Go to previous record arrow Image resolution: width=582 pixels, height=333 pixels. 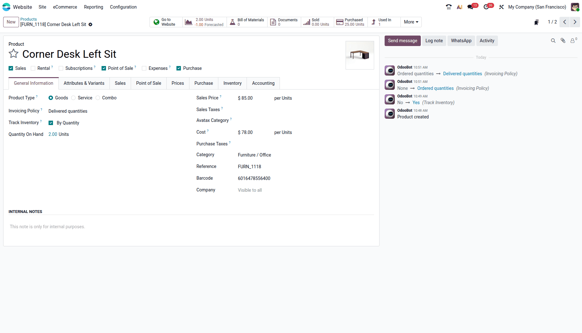pyautogui.click(x=565, y=22)
